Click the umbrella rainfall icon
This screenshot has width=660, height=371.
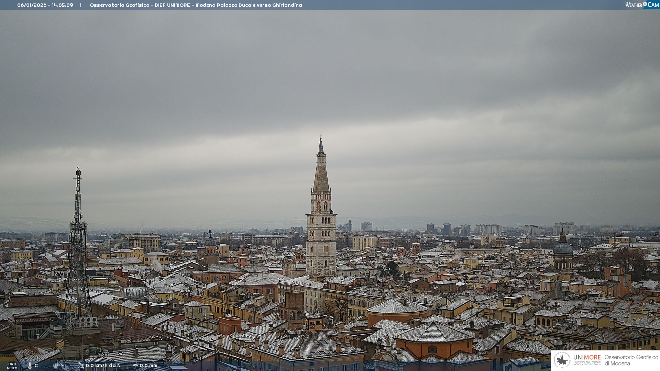[135, 366]
